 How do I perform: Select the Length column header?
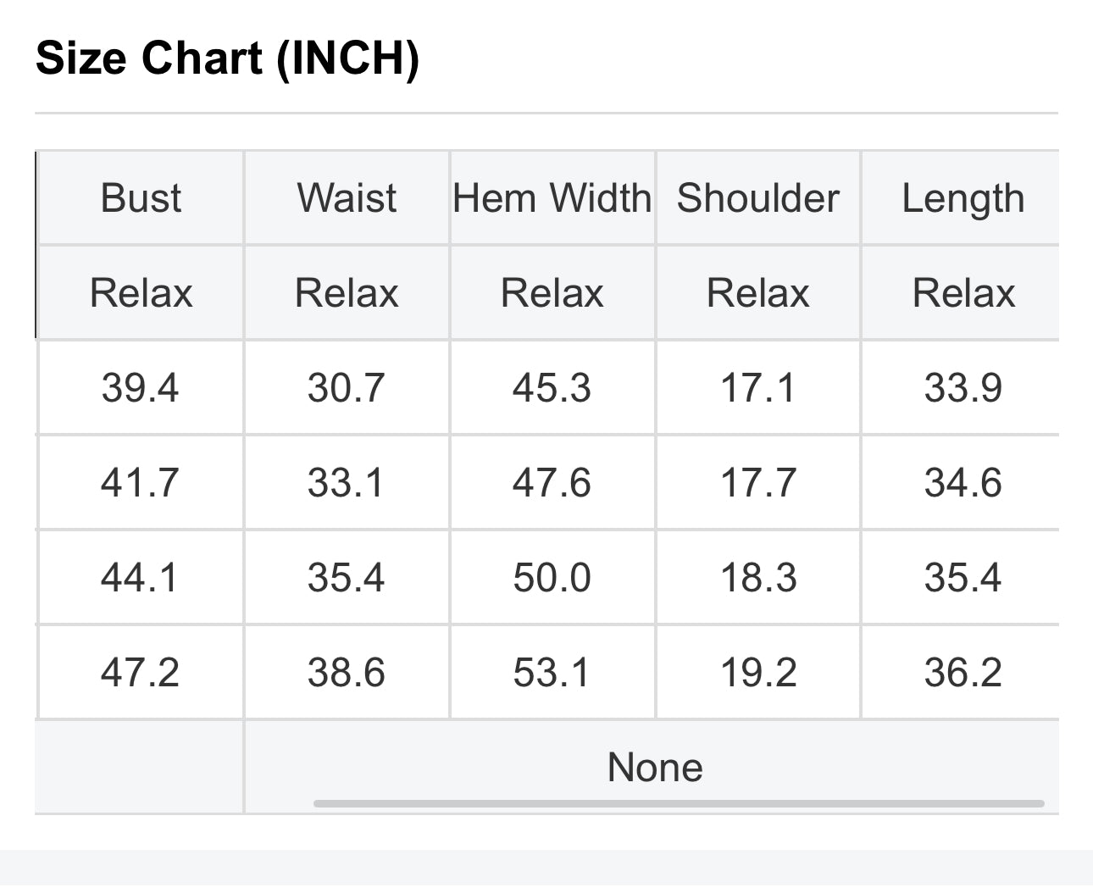pos(963,198)
